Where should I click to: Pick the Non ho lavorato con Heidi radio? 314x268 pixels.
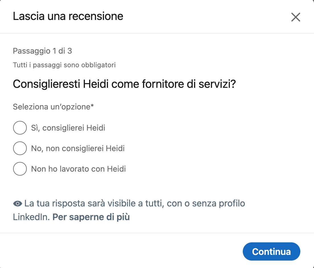pyautogui.click(x=20, y=169)
